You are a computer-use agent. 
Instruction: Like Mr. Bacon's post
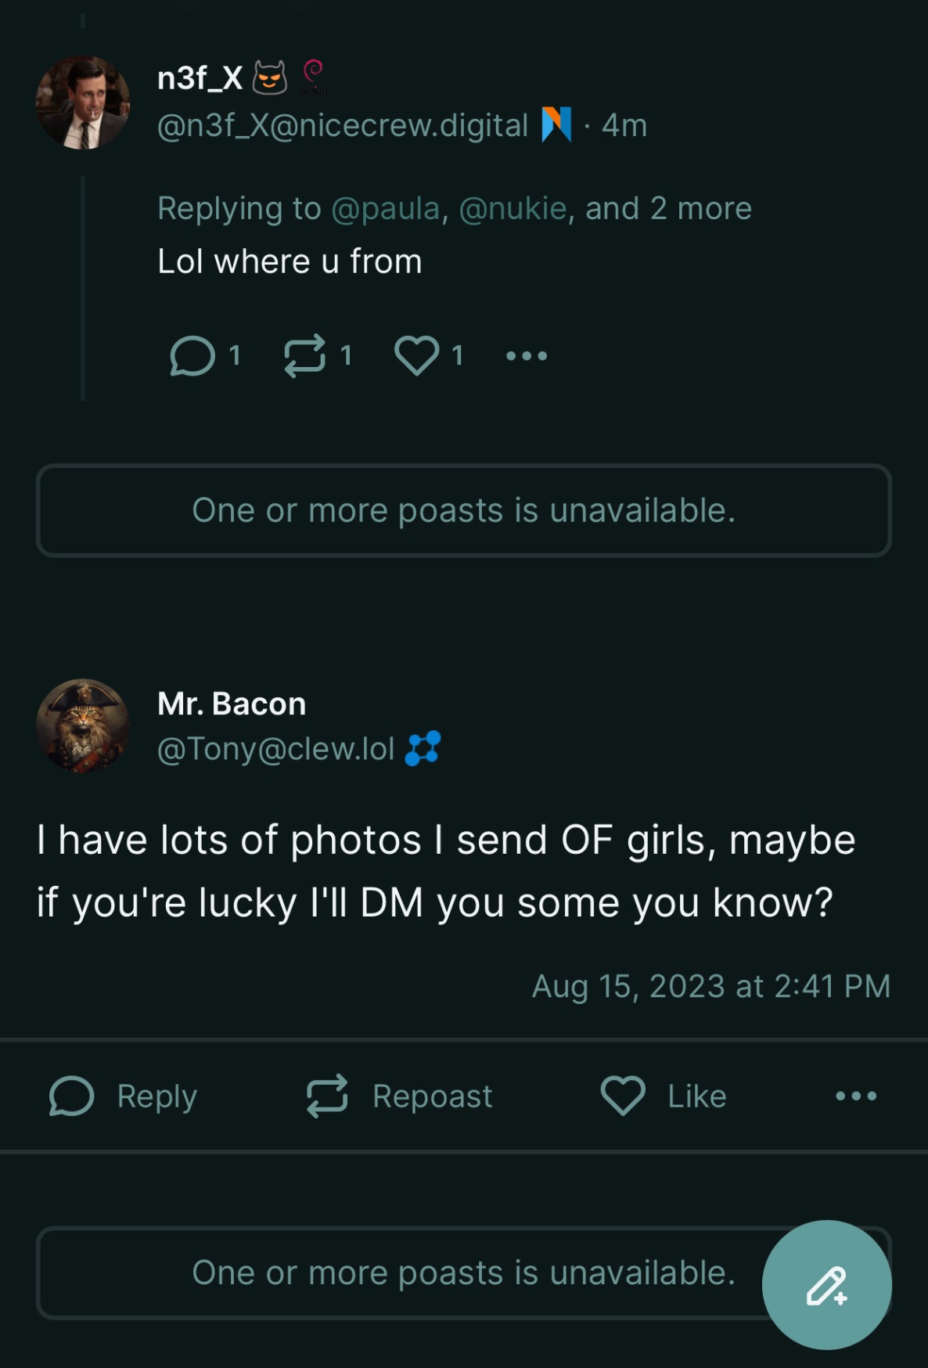tap(664, 1096)
